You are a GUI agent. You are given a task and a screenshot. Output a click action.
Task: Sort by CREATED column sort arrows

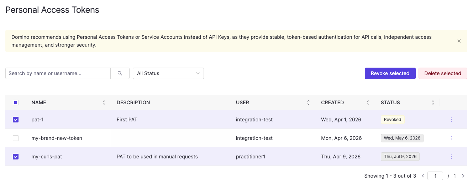pos(368,103)
